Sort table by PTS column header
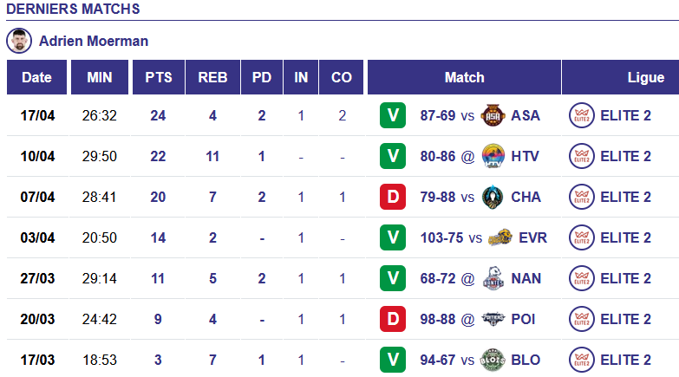 point(159,77)
